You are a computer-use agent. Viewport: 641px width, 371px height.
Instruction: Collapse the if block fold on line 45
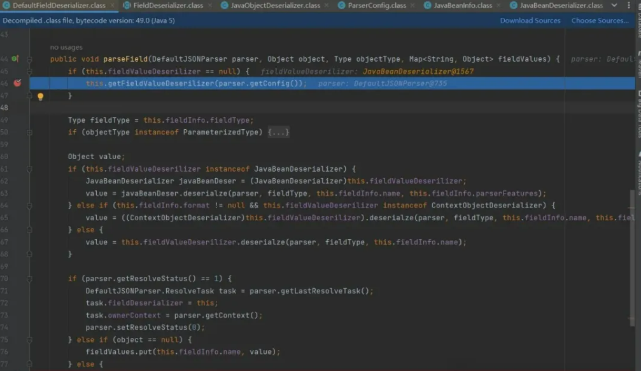[29, 71]
